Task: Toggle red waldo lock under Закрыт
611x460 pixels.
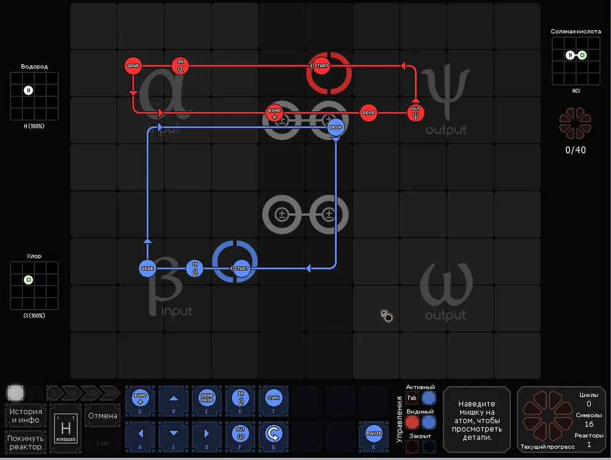Action: pyautogui.click(x=412, y=447)
